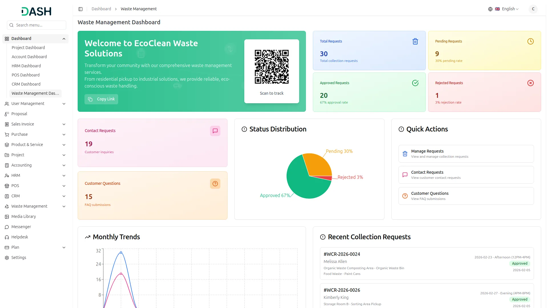Click the Copy Link button
The image size is (548, 308).
pos(101,99)
